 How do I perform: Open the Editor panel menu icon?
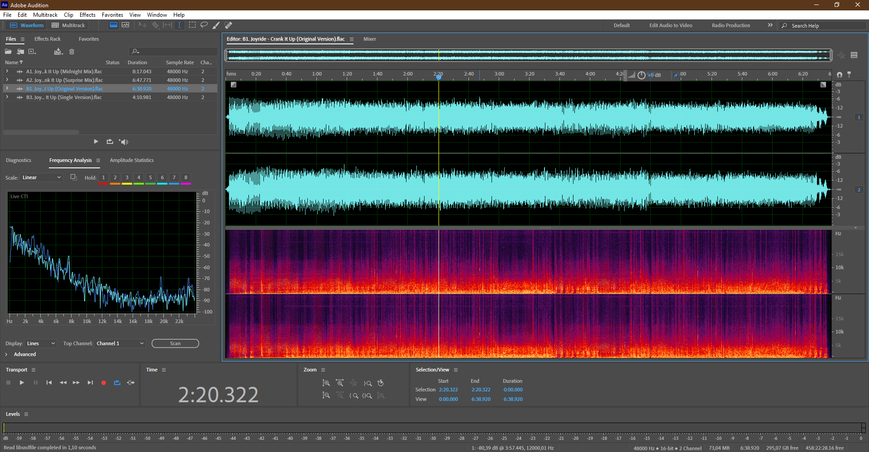[x=351, y=39]
